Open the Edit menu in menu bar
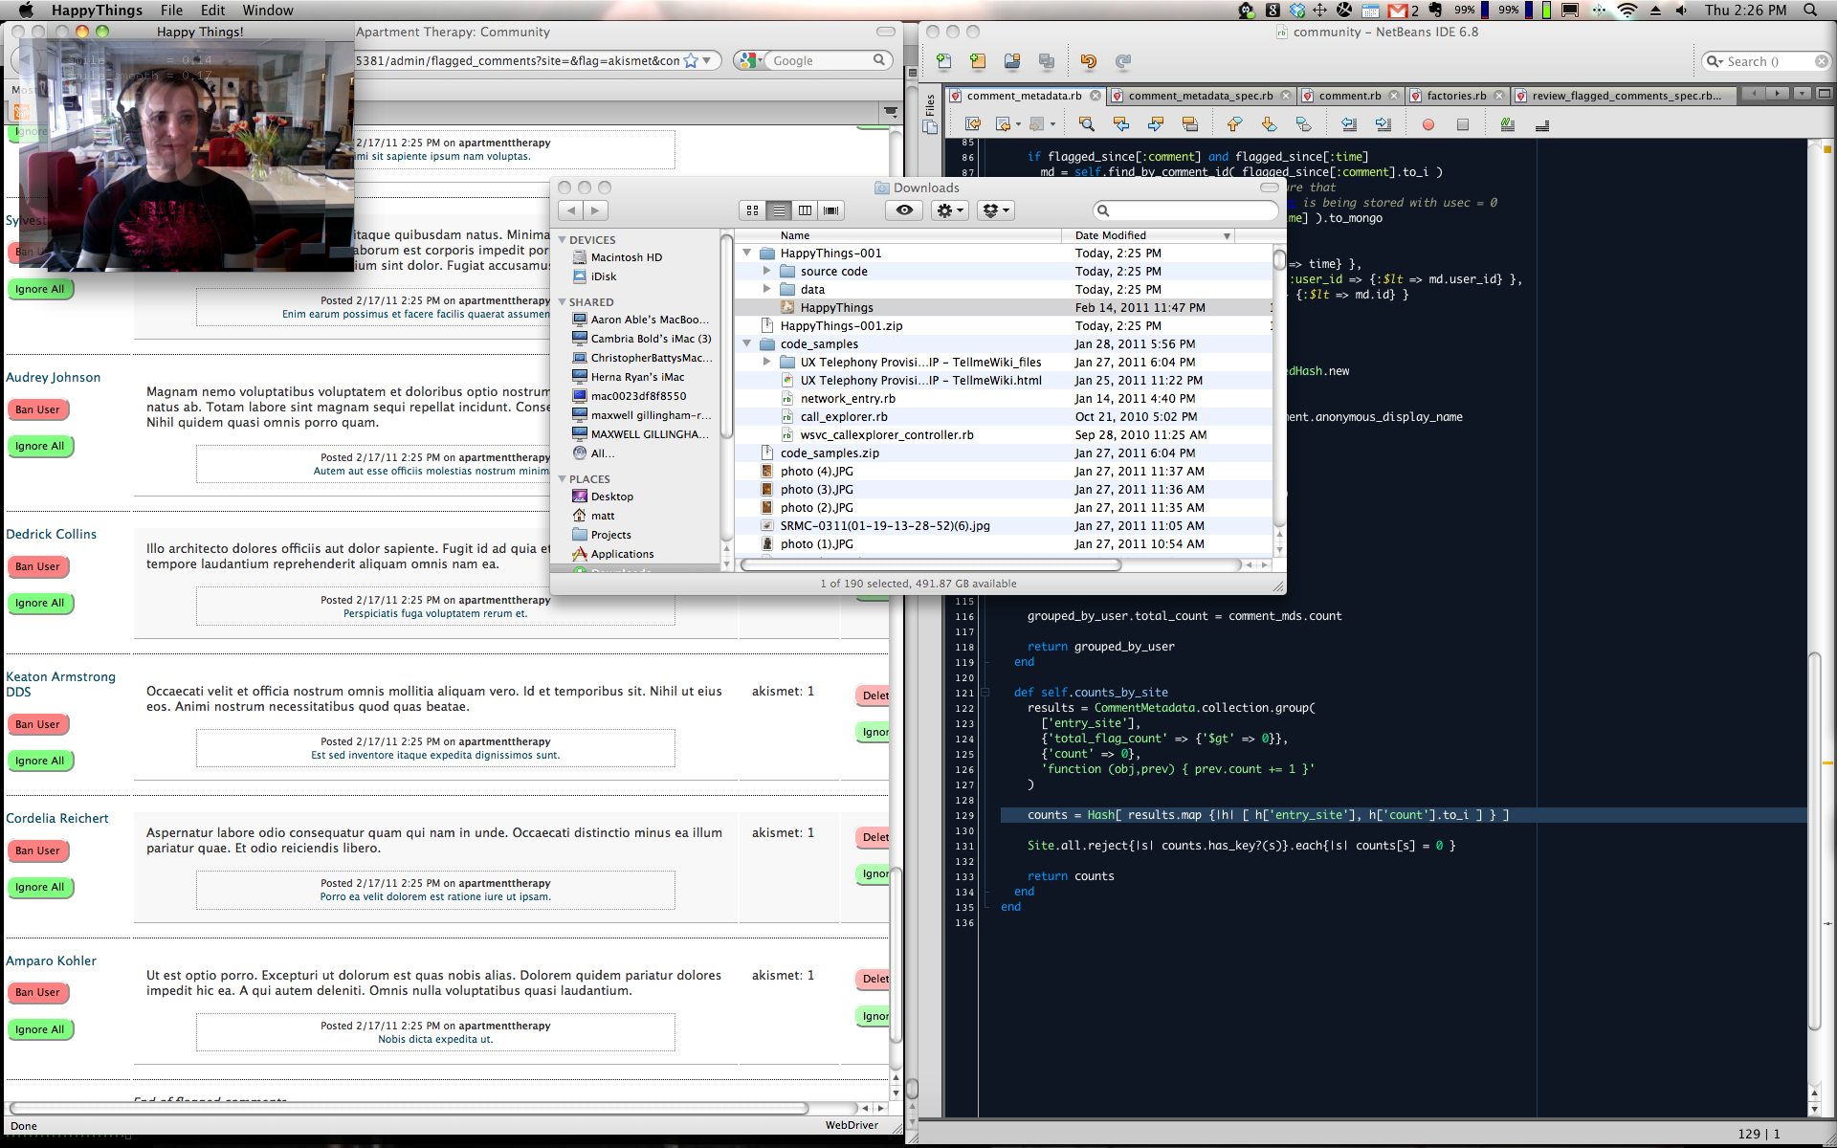Viewport: 1837px width, 1148px height. [212, 10]
